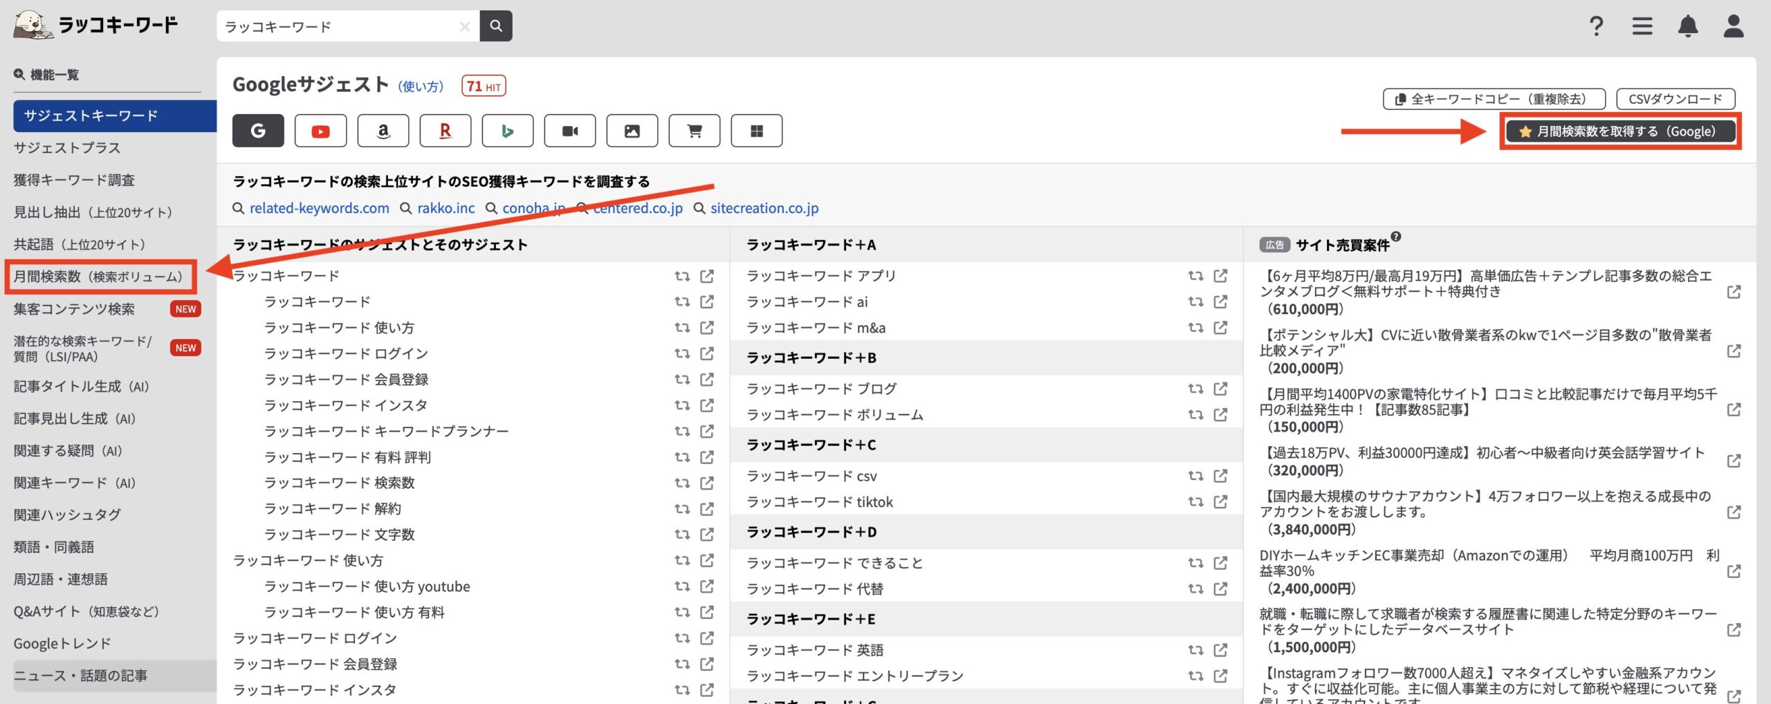
Task: Open 類語・同義語 in sidebar
Action: tap(53, 547)
